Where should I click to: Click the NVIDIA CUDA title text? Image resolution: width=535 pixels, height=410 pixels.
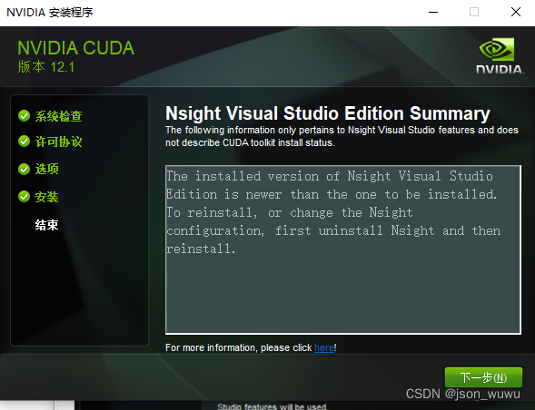[x=75, y=48]
